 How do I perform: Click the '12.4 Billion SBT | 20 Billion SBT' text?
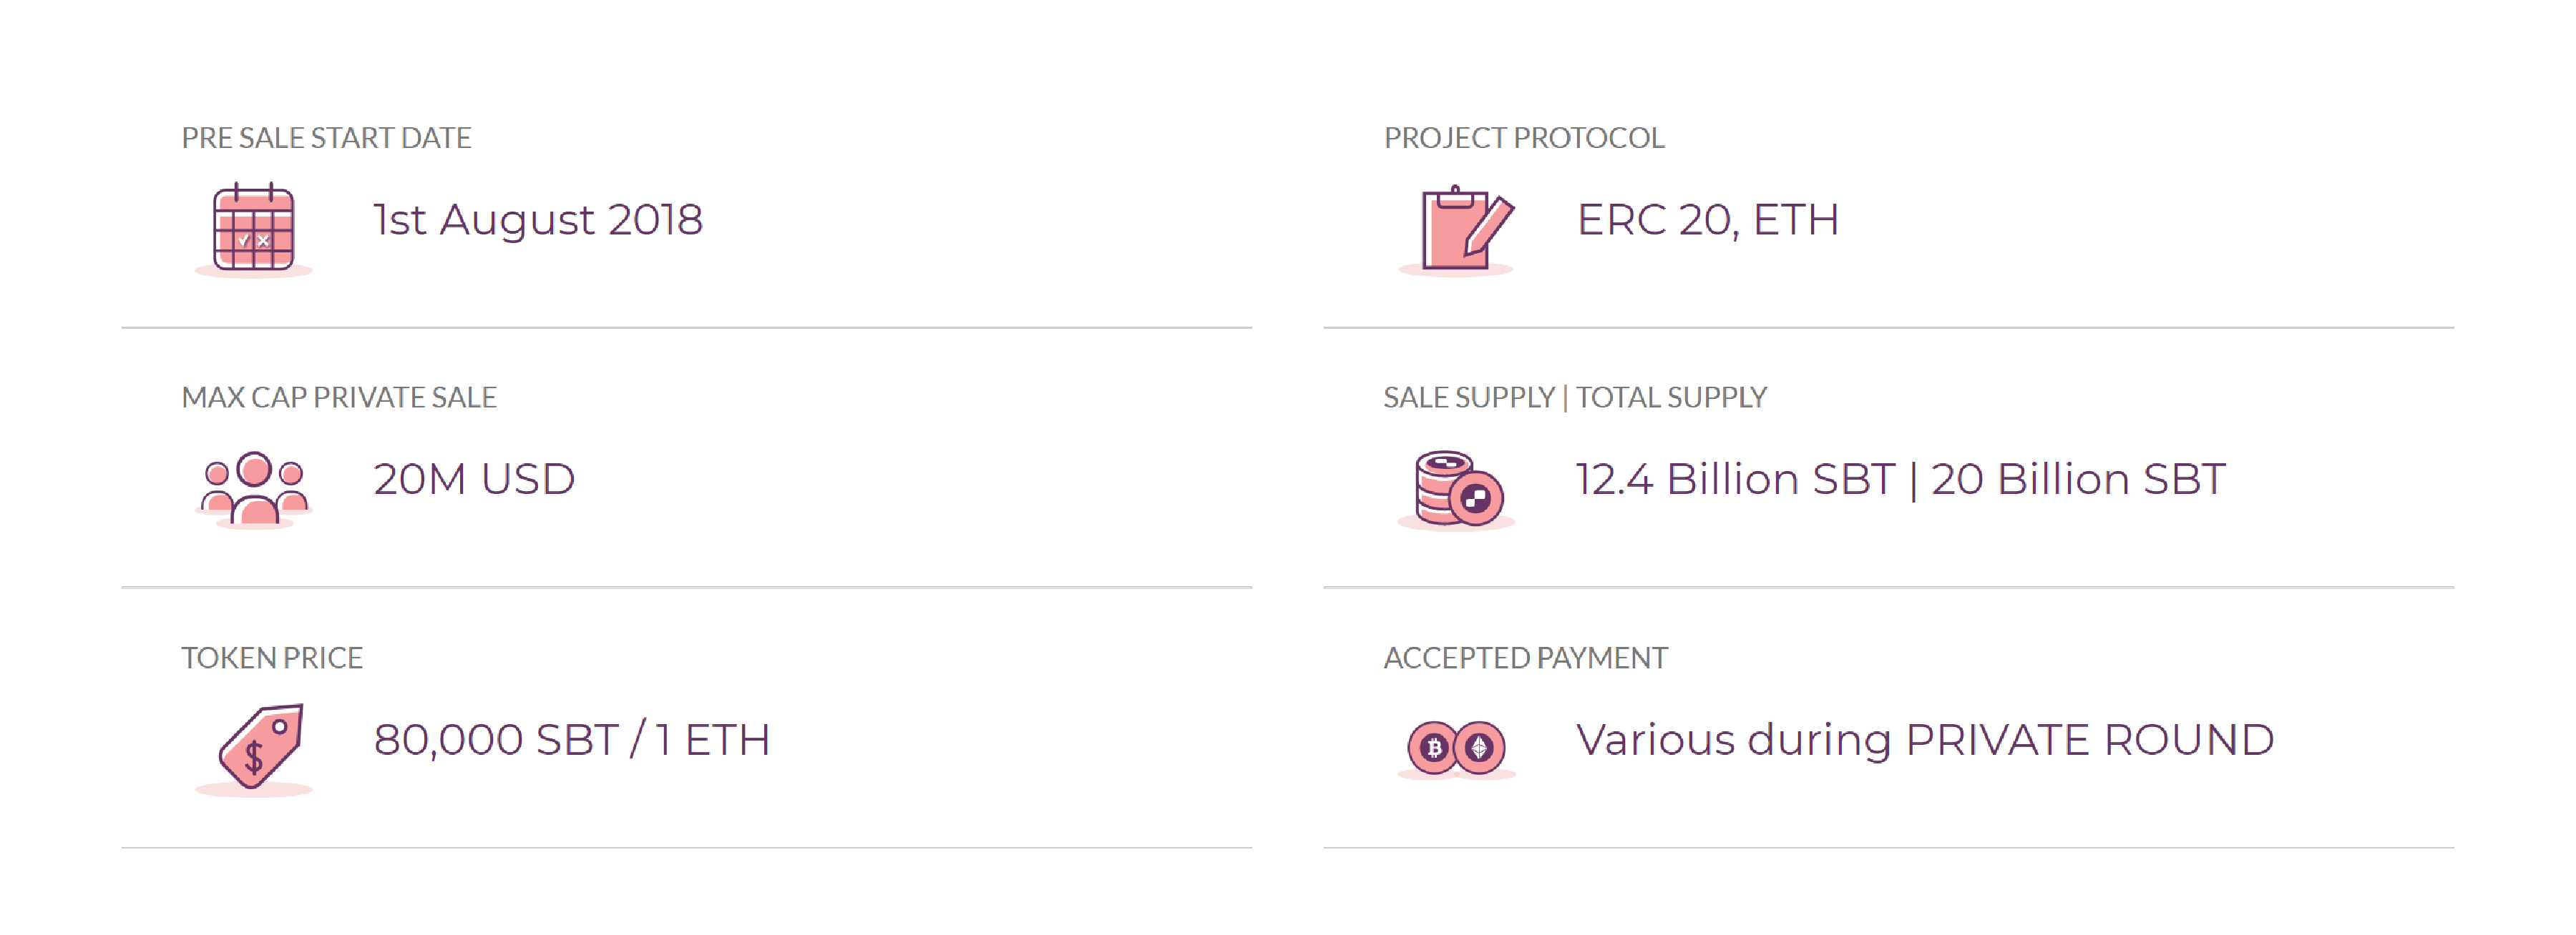[x=1901, y=480]
